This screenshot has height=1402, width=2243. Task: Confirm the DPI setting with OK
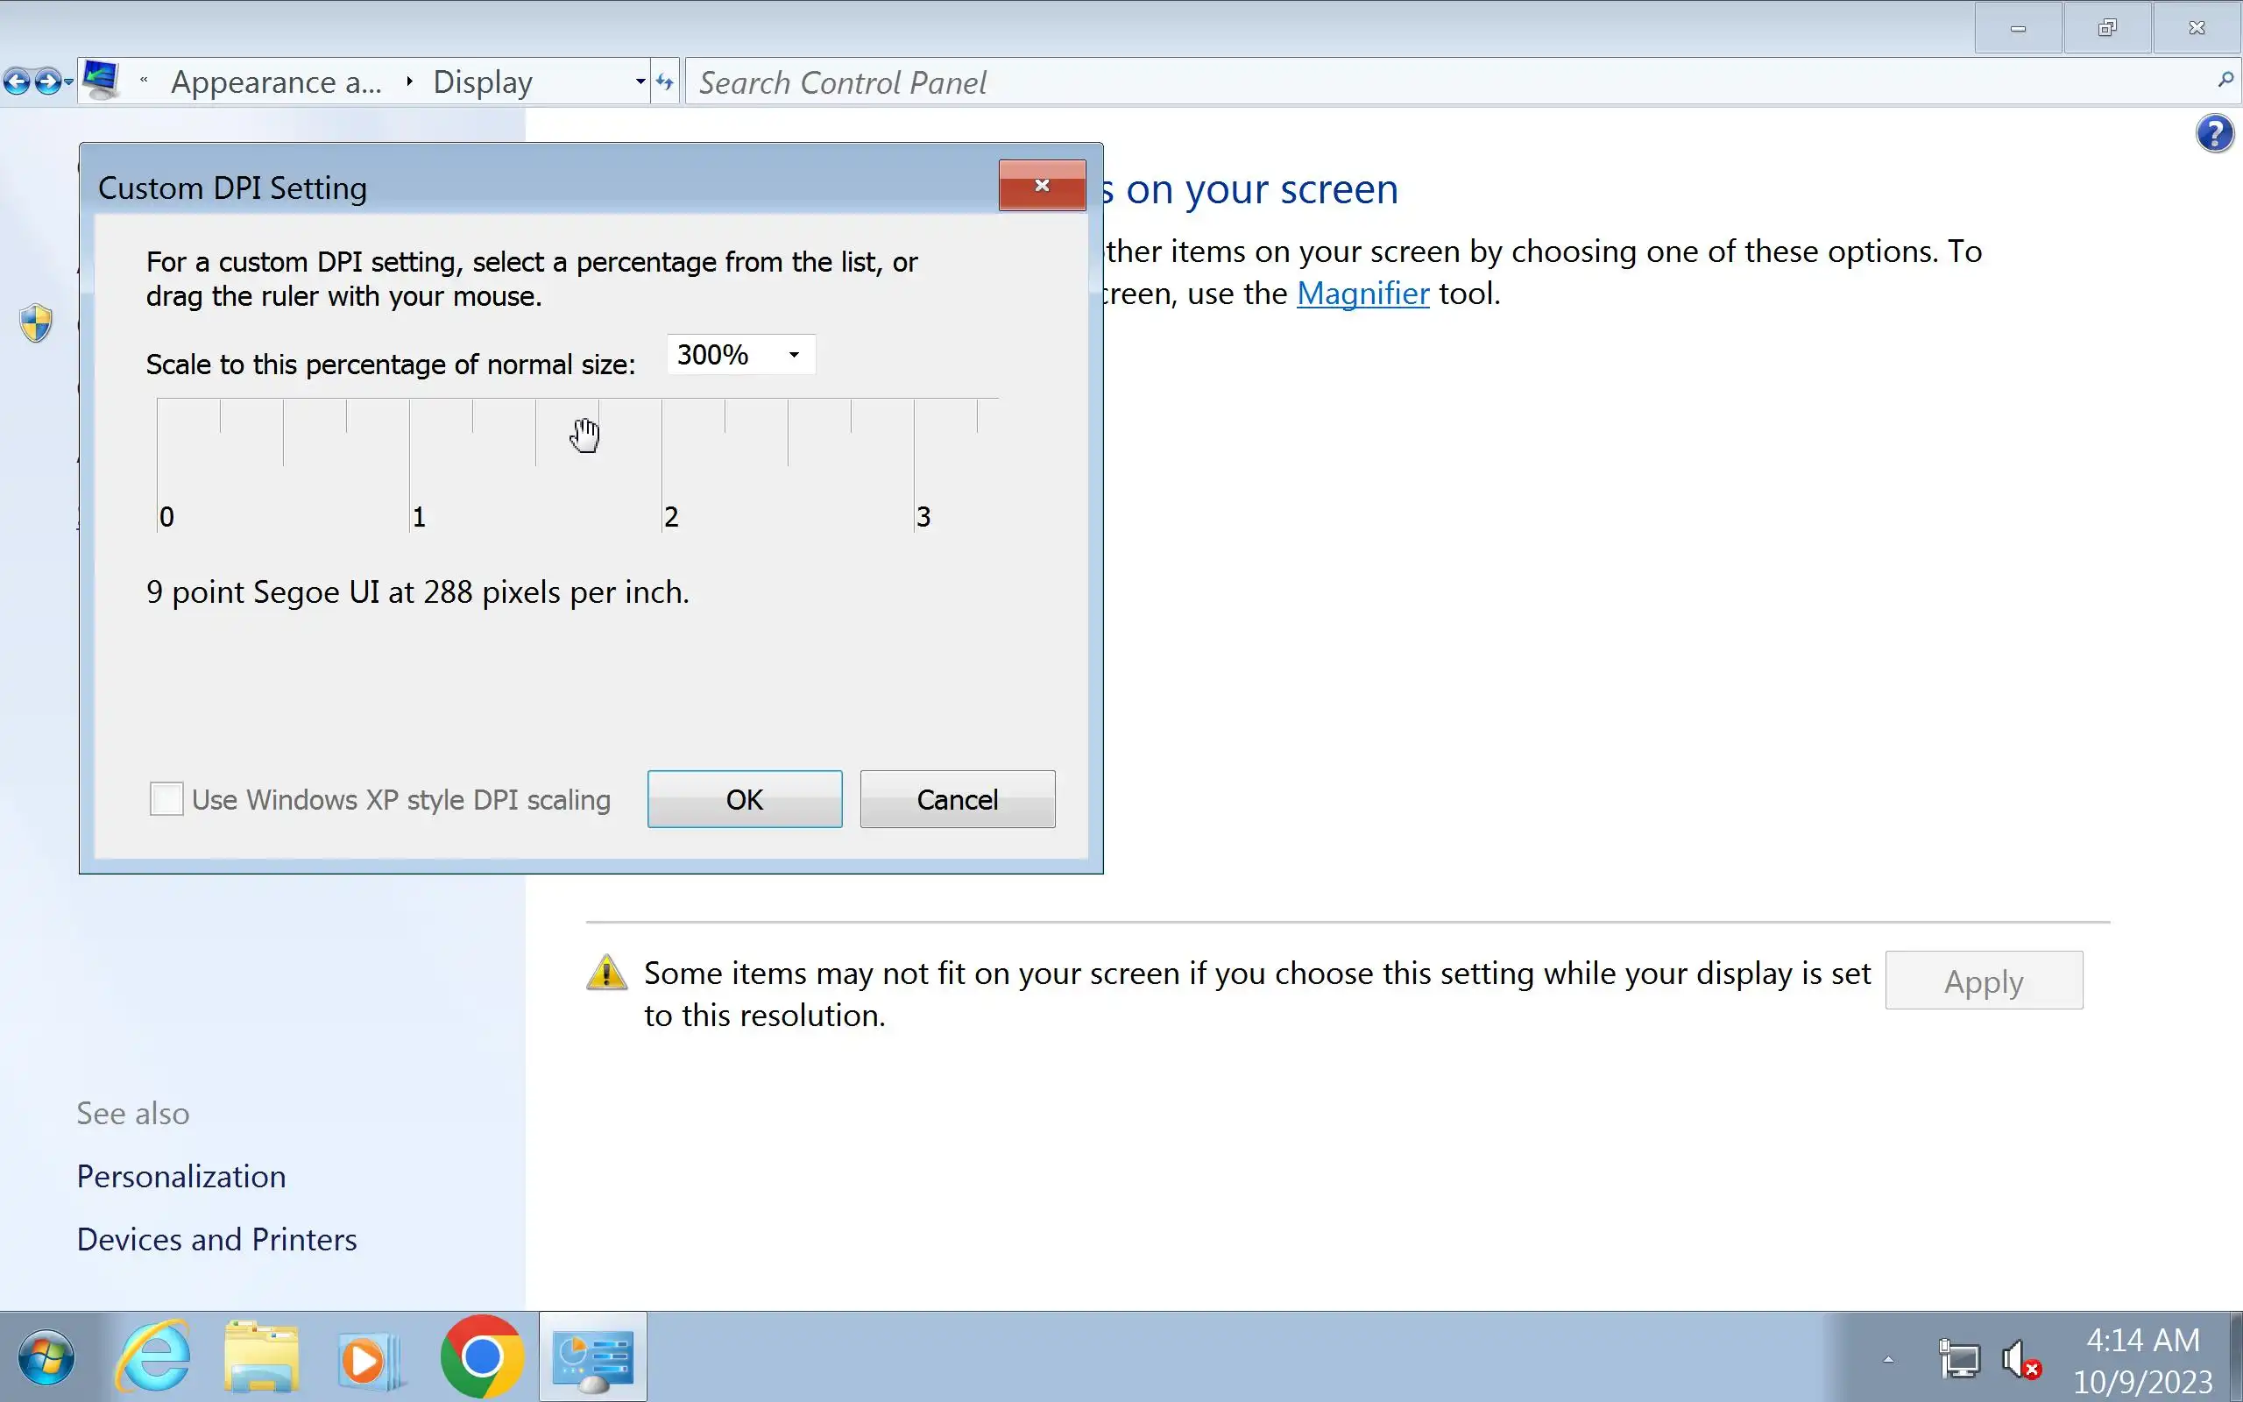tap(744, 799)
